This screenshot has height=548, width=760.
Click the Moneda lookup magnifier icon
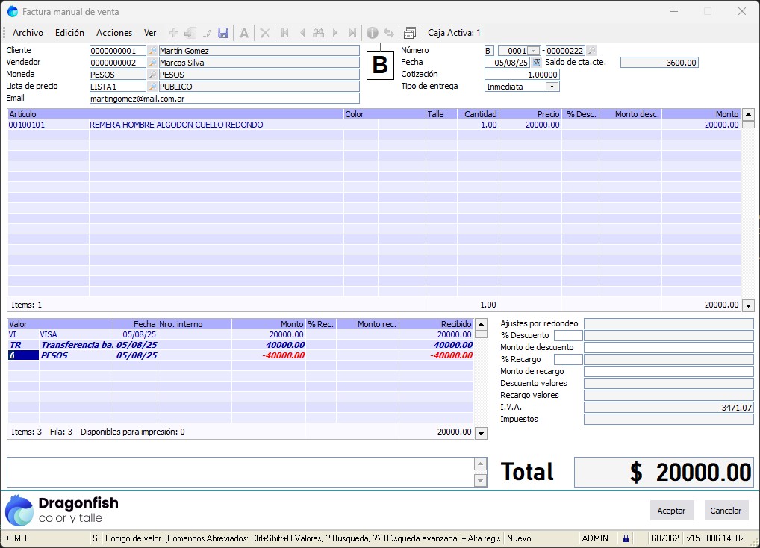pyautogui.click(x=152, y=75)
